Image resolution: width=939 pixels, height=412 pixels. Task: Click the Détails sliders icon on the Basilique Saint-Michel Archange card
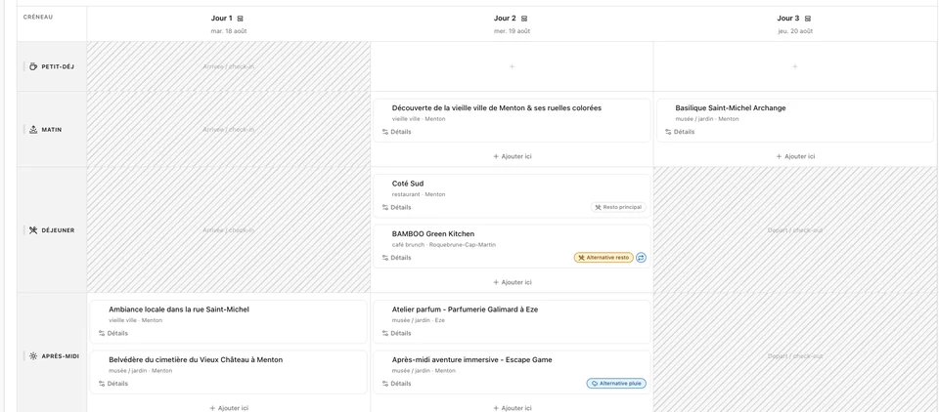point(668,132)
